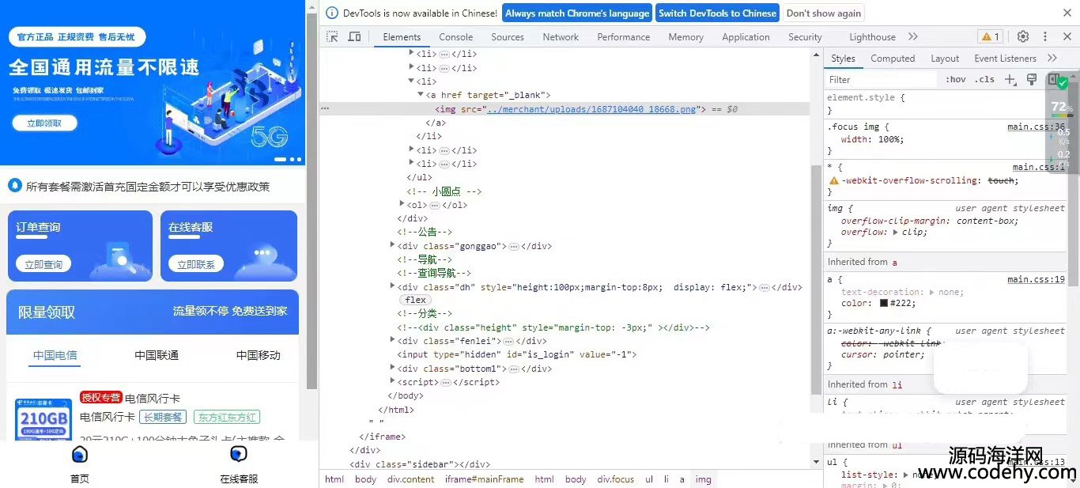The width and height of the screenshot is (1080, 488).
Task: Switch to the Sources tab
Action: click(508, 36)
